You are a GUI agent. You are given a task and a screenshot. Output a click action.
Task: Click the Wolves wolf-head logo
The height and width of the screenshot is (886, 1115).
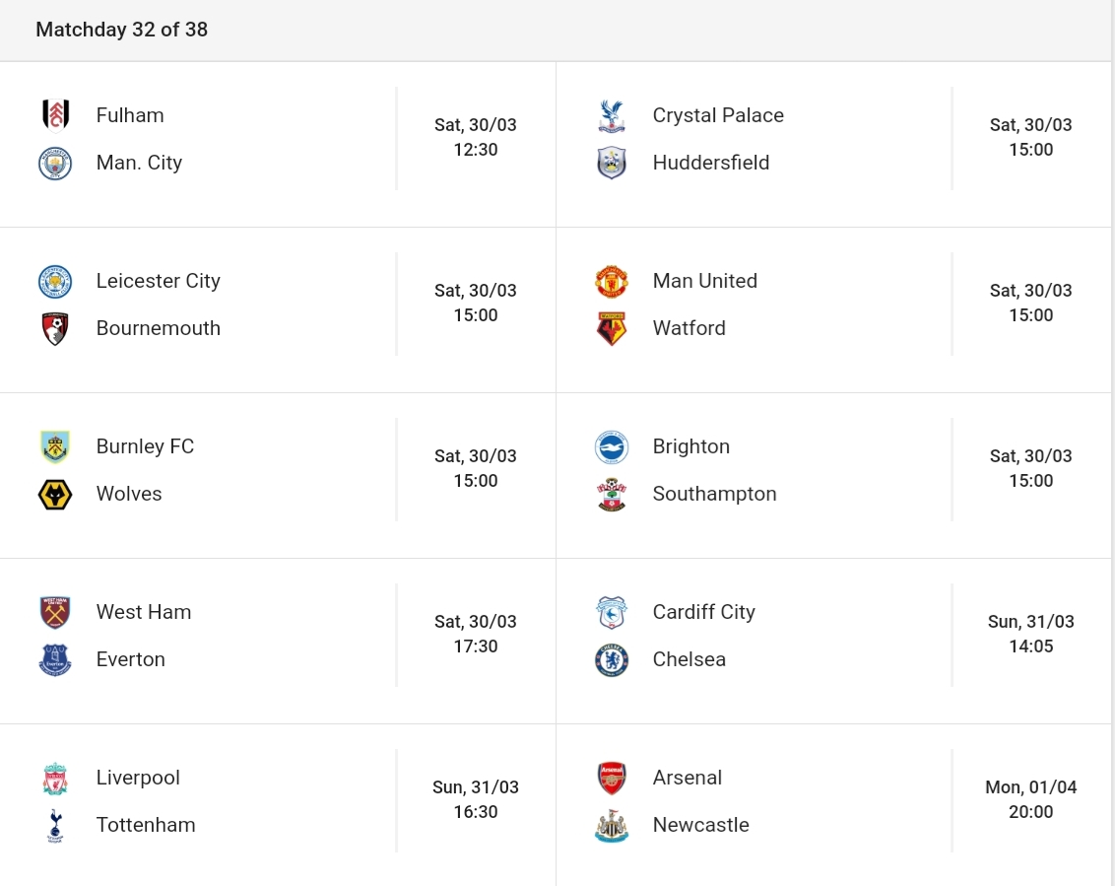pyautogui.click(x=55, y=494)
